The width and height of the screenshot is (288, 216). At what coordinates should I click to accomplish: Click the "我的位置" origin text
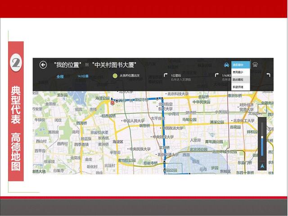(x=67, y=65)
